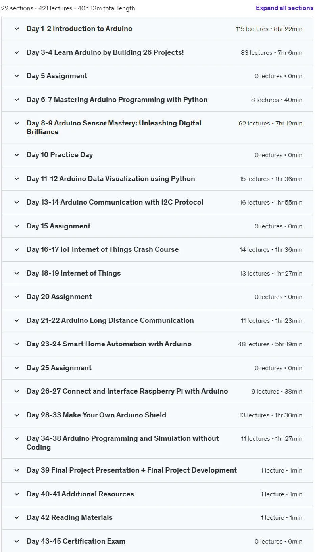The image size is (315, 552).
Task: Open chevron next to Day 5 Assignment
Action: [17, 76]
